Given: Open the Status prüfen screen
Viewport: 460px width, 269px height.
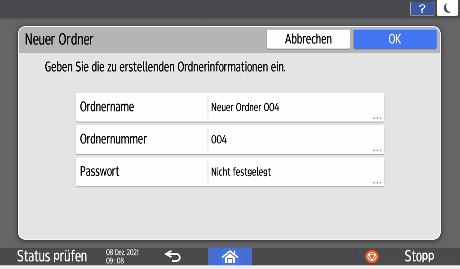Looking at the screenshot, I should (x=50, y=256).
